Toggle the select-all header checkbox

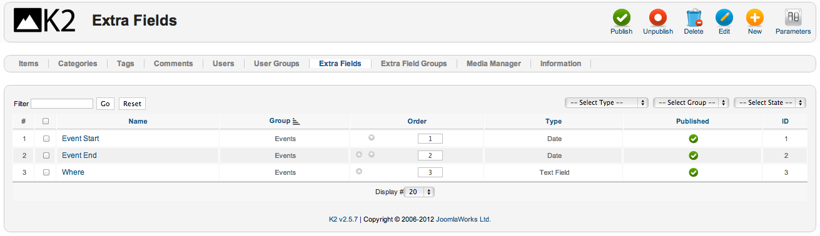[46, 121]
